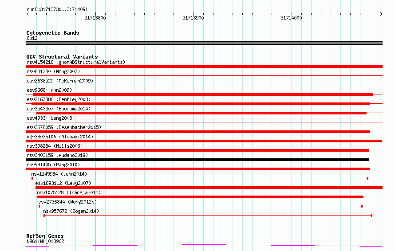Click nsv398284 (Mills2006) variant label

(55, 146)
